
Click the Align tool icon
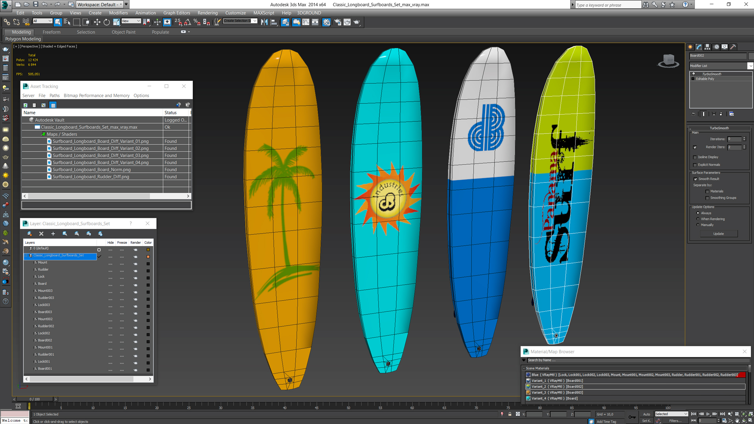[x=274, y=22]
